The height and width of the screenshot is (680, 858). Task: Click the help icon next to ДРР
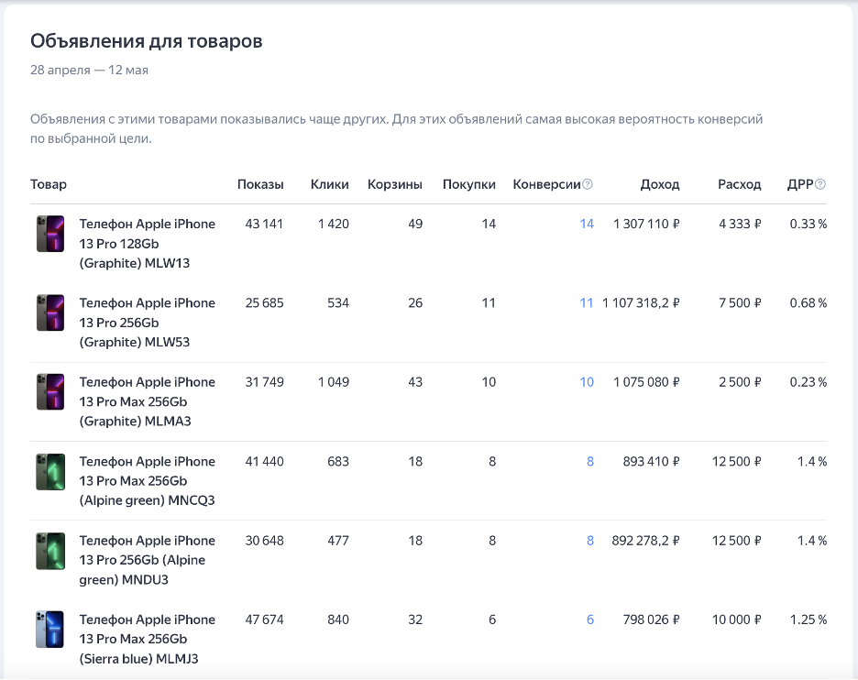click(820, 184)
